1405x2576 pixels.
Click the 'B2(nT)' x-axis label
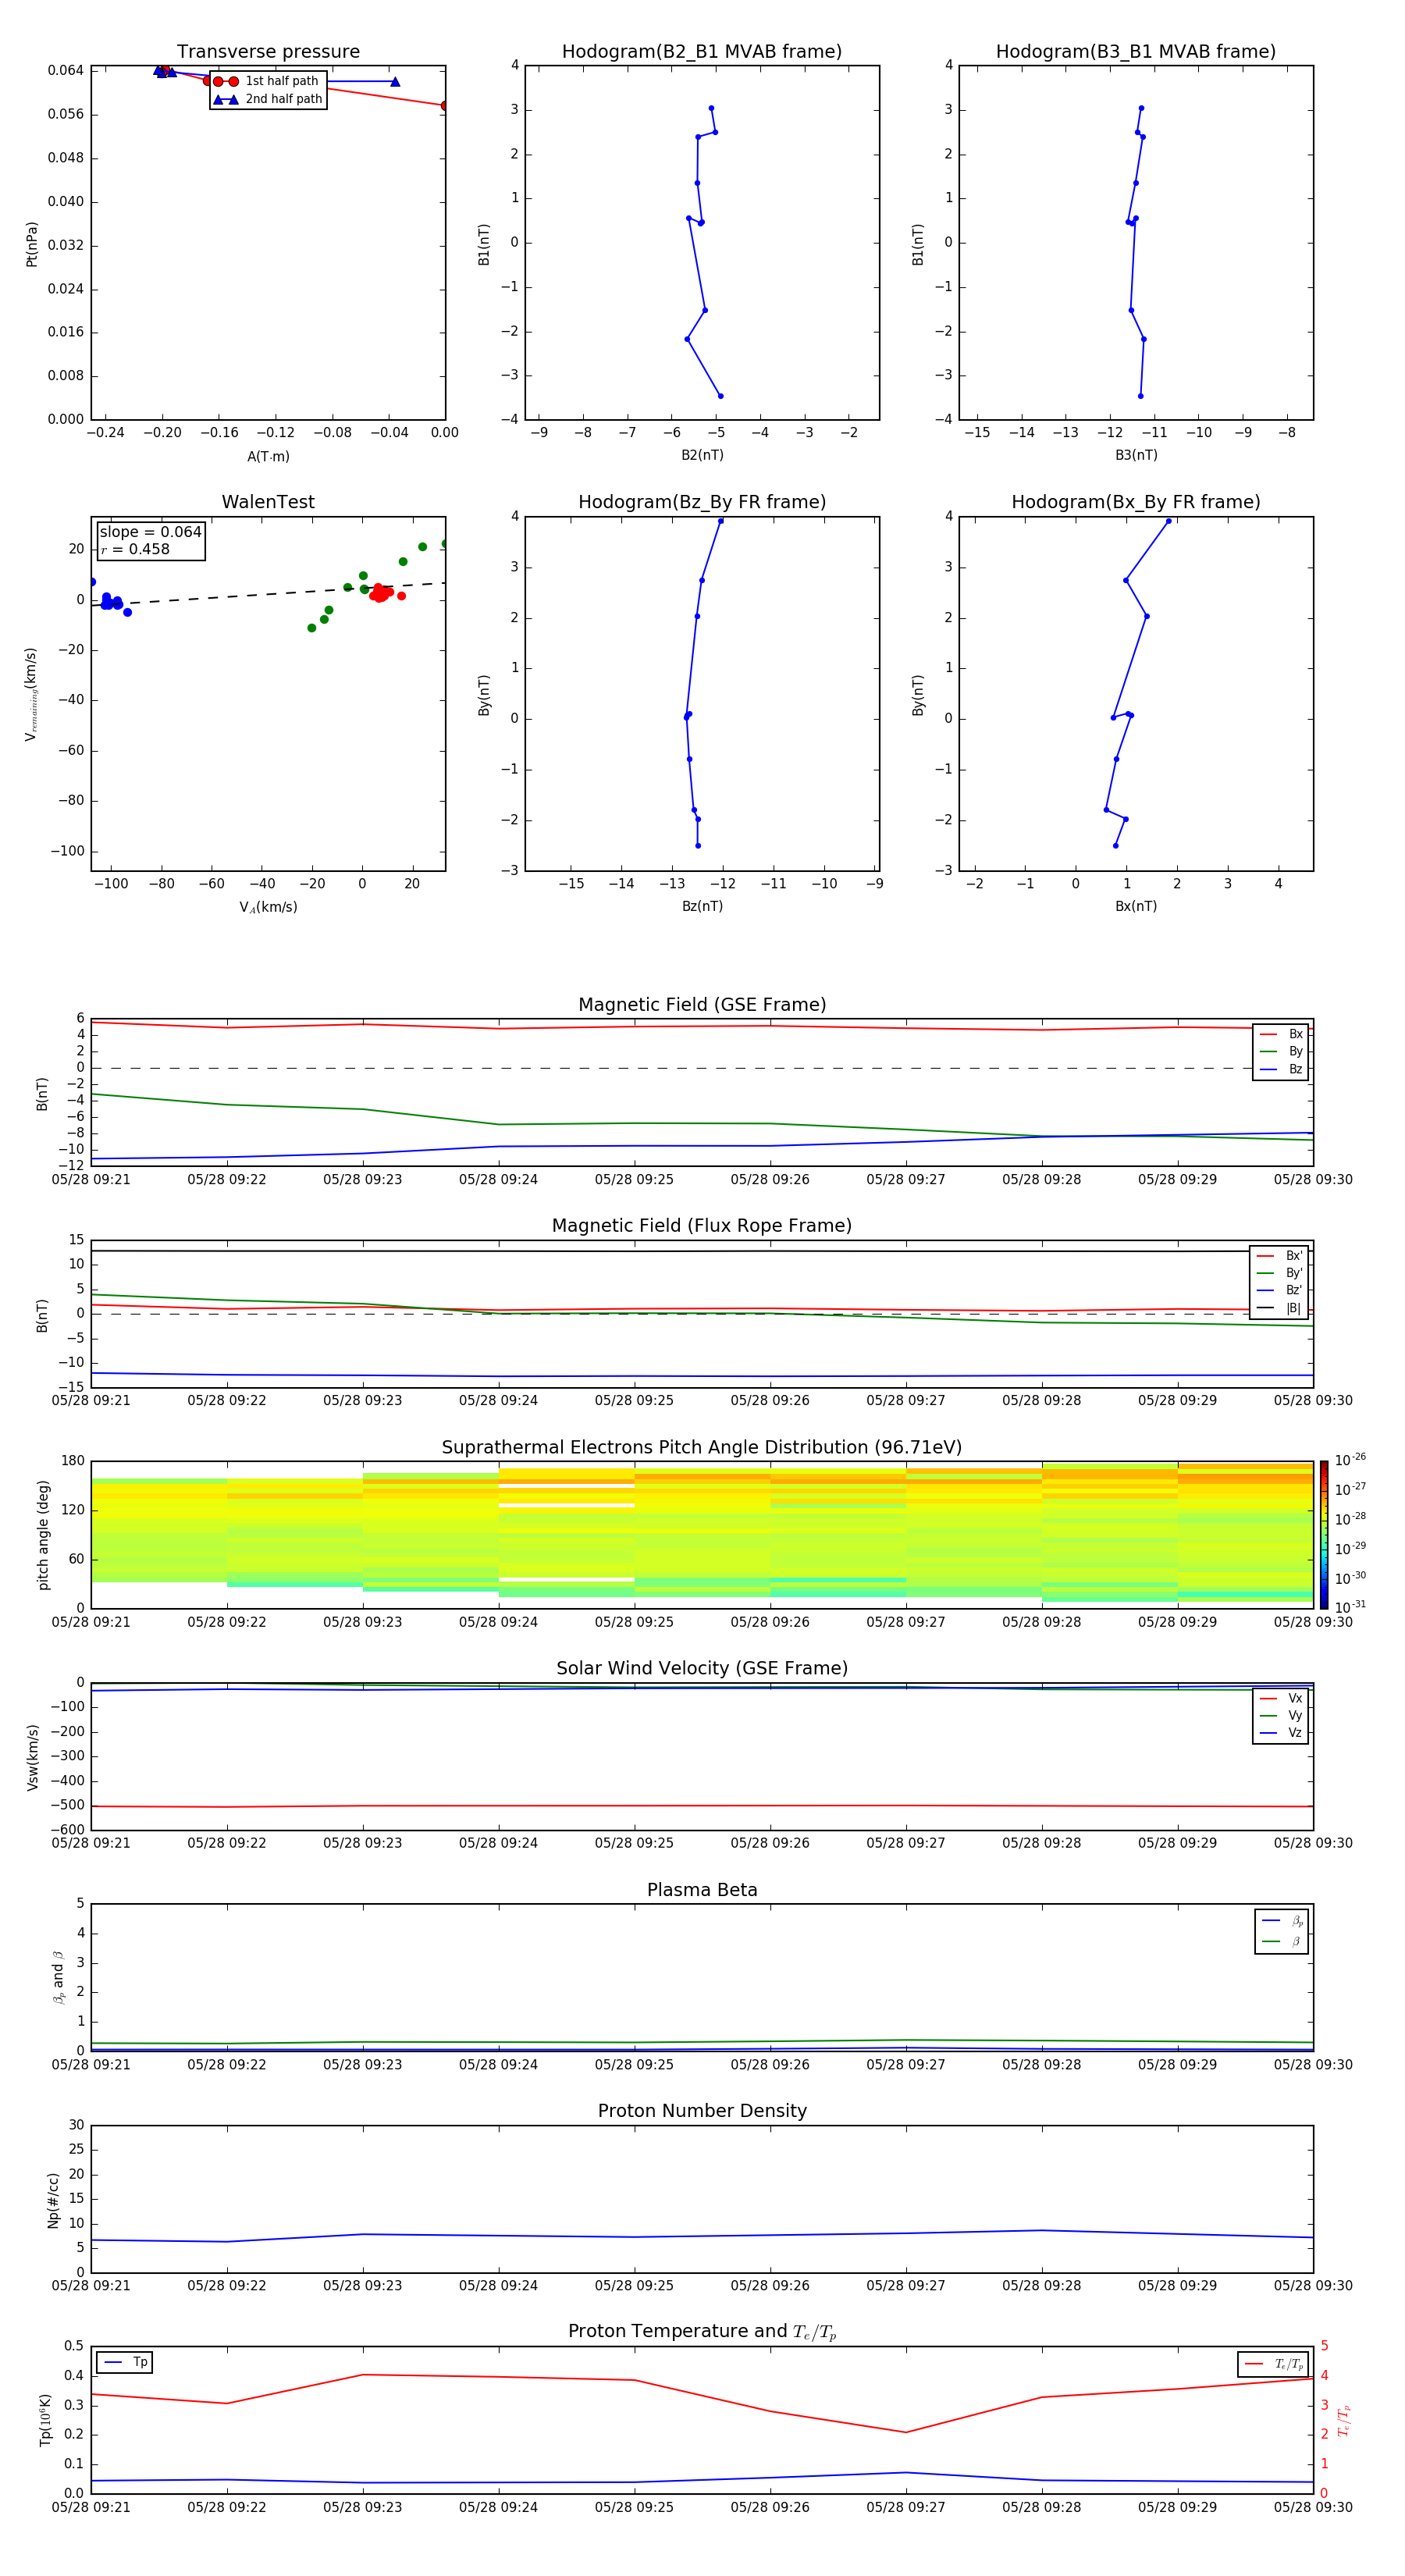coord(702,455)
